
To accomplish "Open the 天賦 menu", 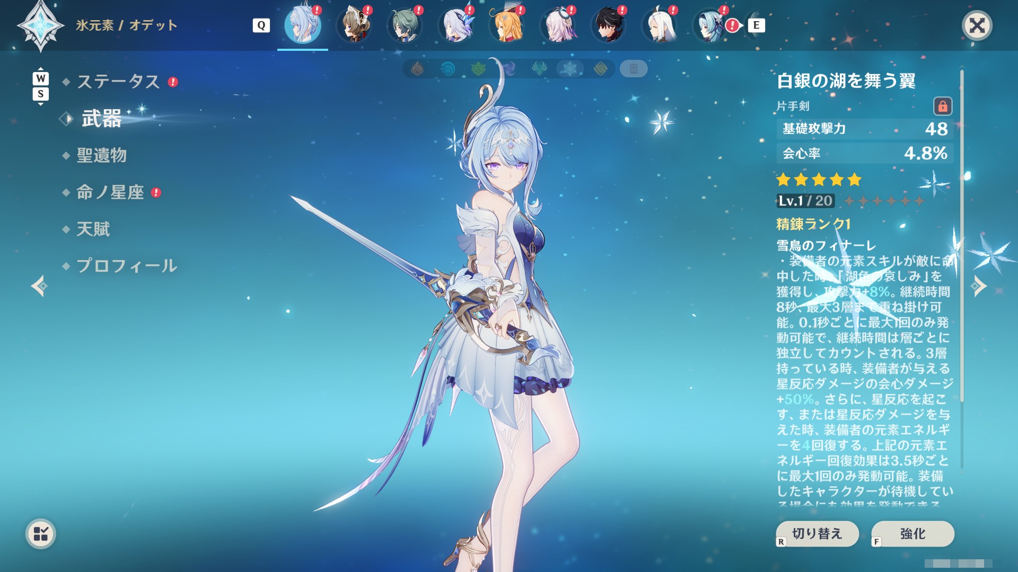I will [x=93, y=229].
